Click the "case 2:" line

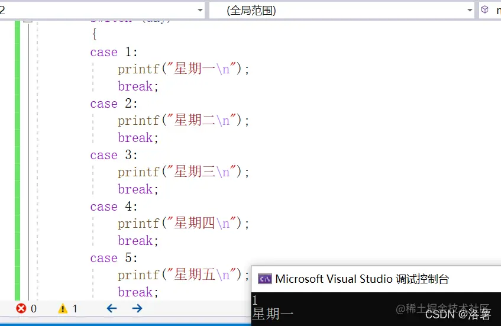(114, 104)
